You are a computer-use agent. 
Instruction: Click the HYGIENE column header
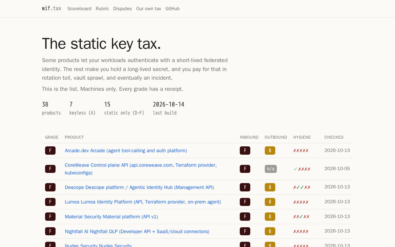point(302,137)
